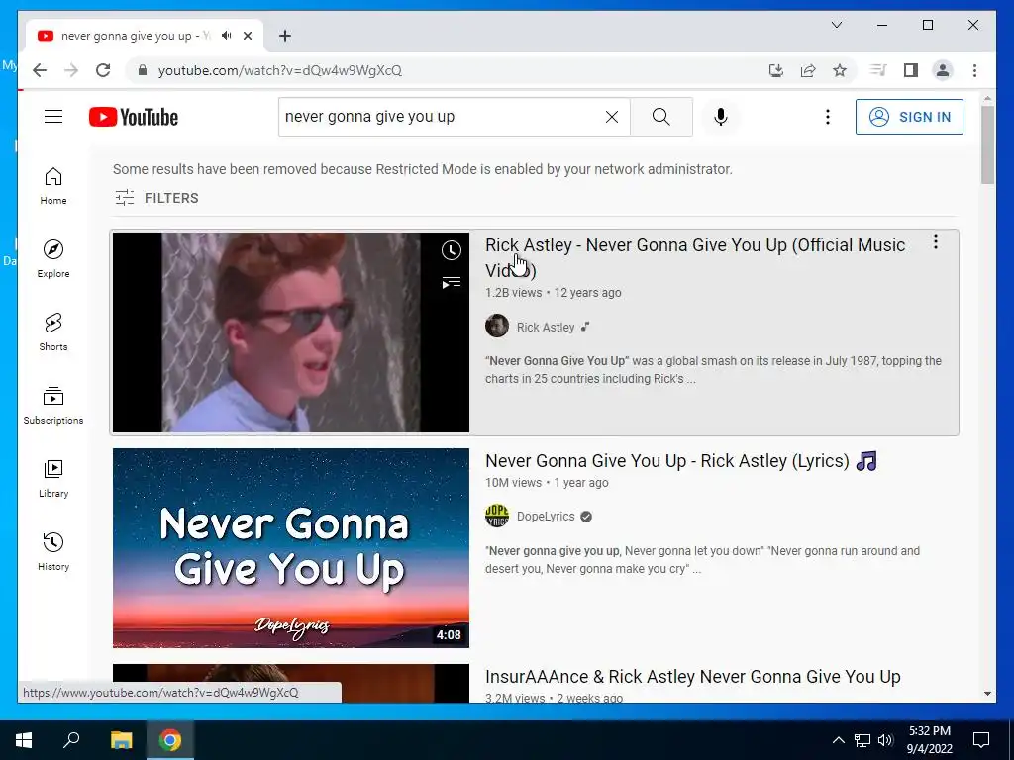Open InsurAAAnce & Rick Astley video title
The image size is (1014, 760).
pyautogui.click(x=692, y=677)
